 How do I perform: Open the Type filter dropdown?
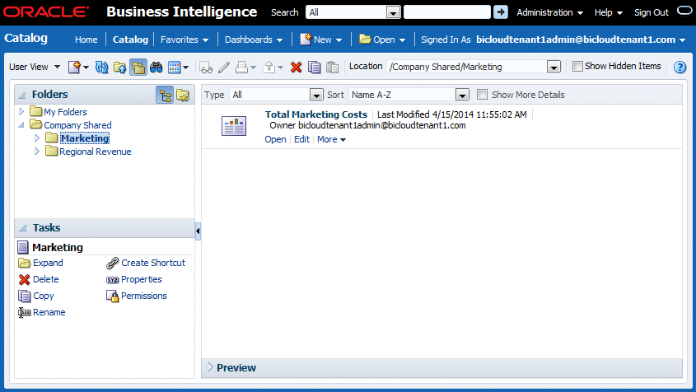(x=316, y=95)
